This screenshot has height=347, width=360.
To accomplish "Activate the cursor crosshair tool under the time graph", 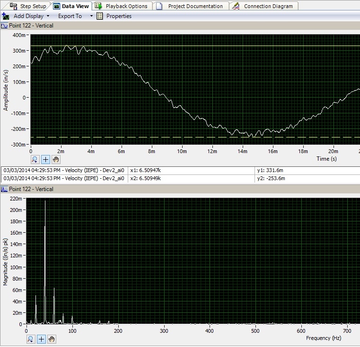I will coord(46,160).
